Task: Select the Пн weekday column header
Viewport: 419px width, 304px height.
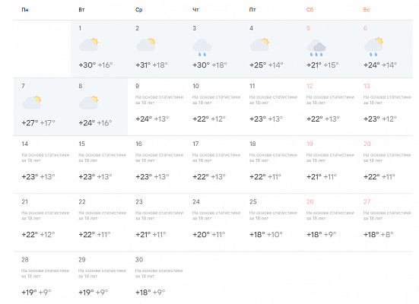Action: [25, 10]
